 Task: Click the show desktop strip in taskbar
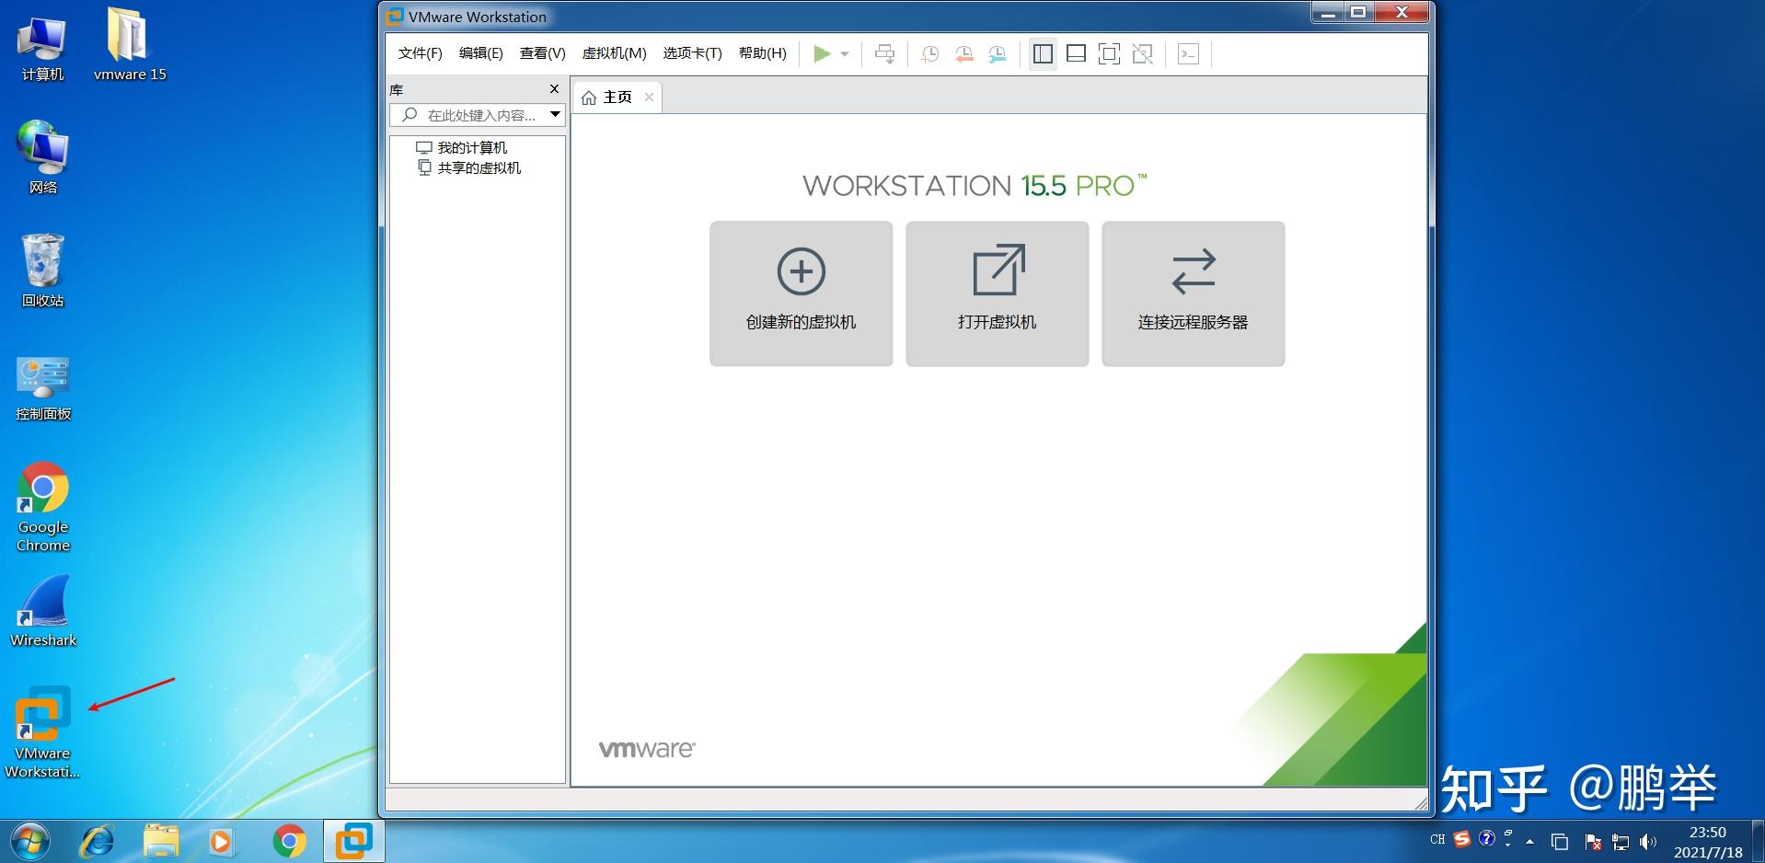pos(1758,842)
